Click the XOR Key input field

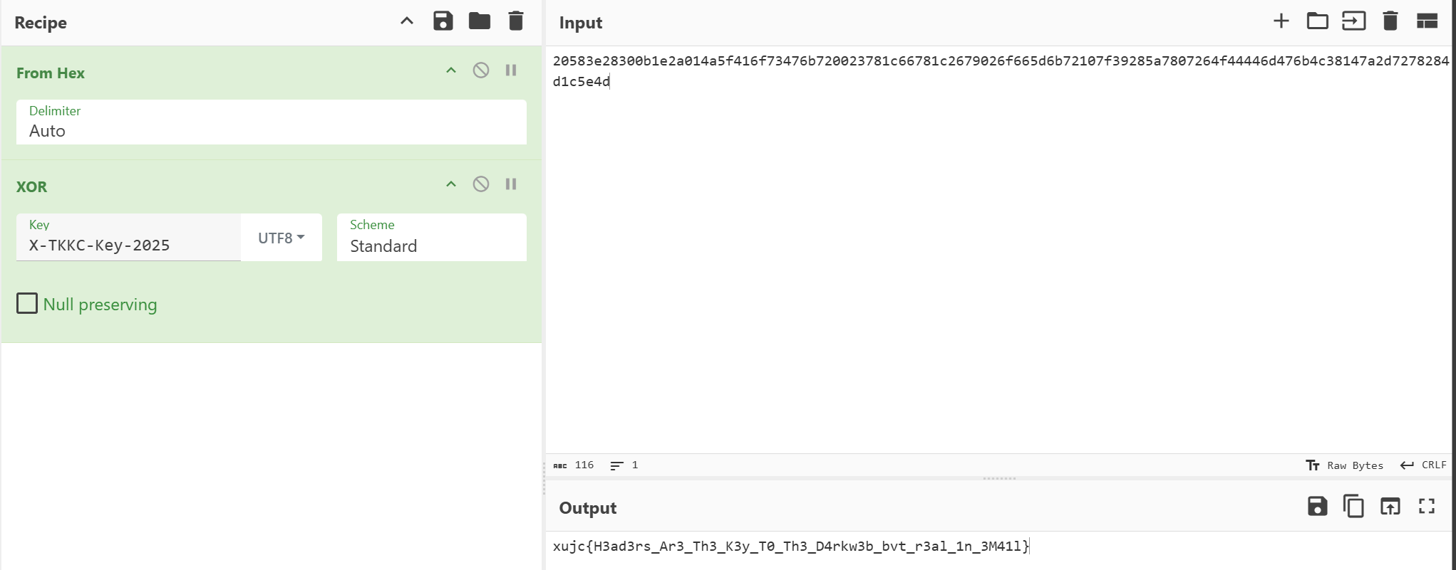(128, 246)
